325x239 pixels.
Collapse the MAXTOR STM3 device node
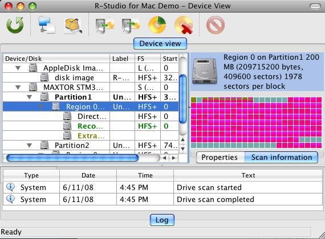point(18,87)
